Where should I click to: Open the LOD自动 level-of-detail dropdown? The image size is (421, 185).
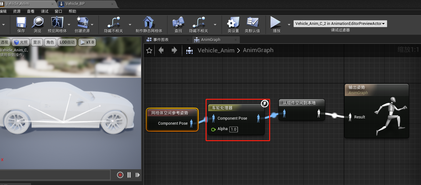click(67, 42)
